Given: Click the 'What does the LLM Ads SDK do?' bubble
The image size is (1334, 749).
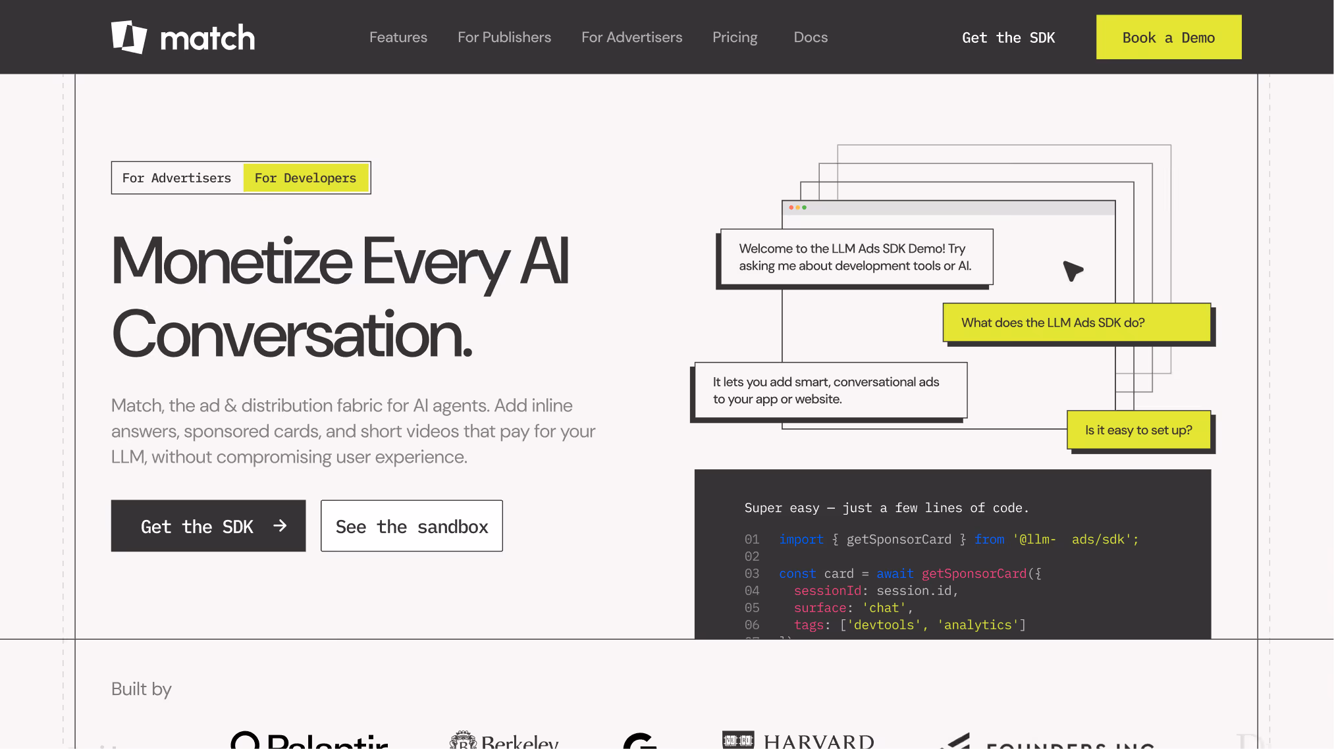Looking at the screenshot, I should [1077, 323].
